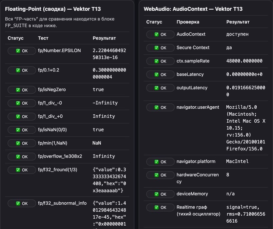Click the Mozilla/5.0 user agent string
The image size is (273, 229).
246,128
